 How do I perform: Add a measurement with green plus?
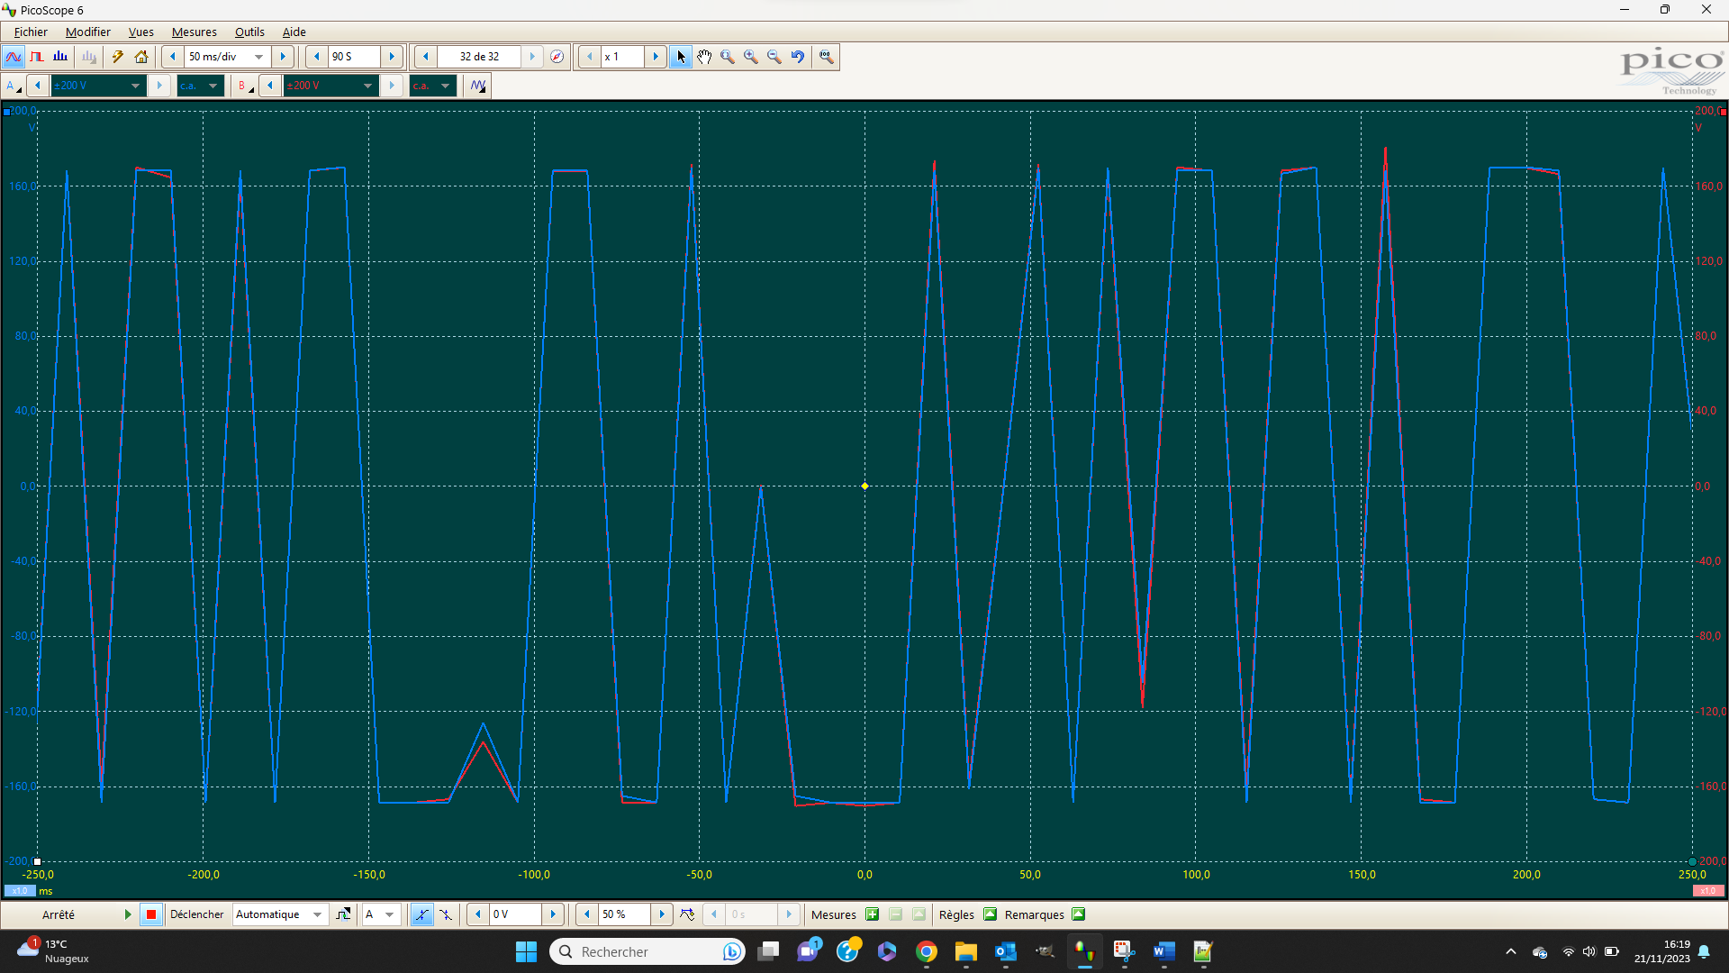tap(873, 914)
